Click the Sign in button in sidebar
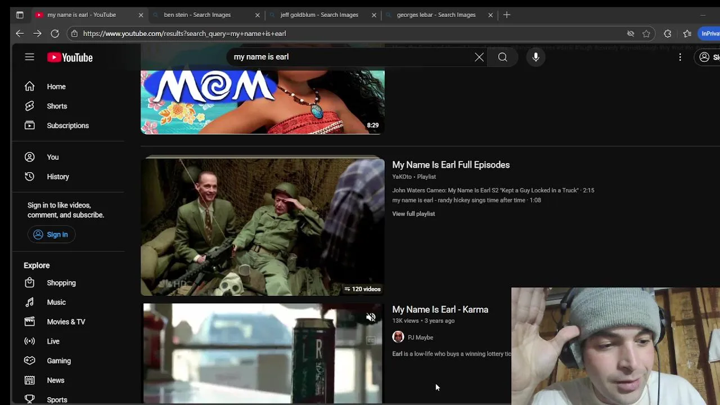720x405 pixels. coord(51,235)
